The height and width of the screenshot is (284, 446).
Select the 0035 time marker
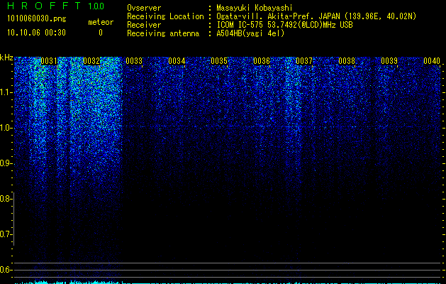click(x=219, y=61)
